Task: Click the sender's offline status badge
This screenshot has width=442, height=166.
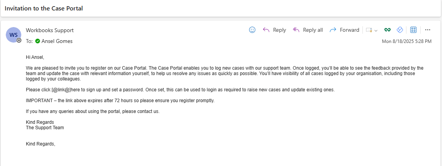Action: 19,40
